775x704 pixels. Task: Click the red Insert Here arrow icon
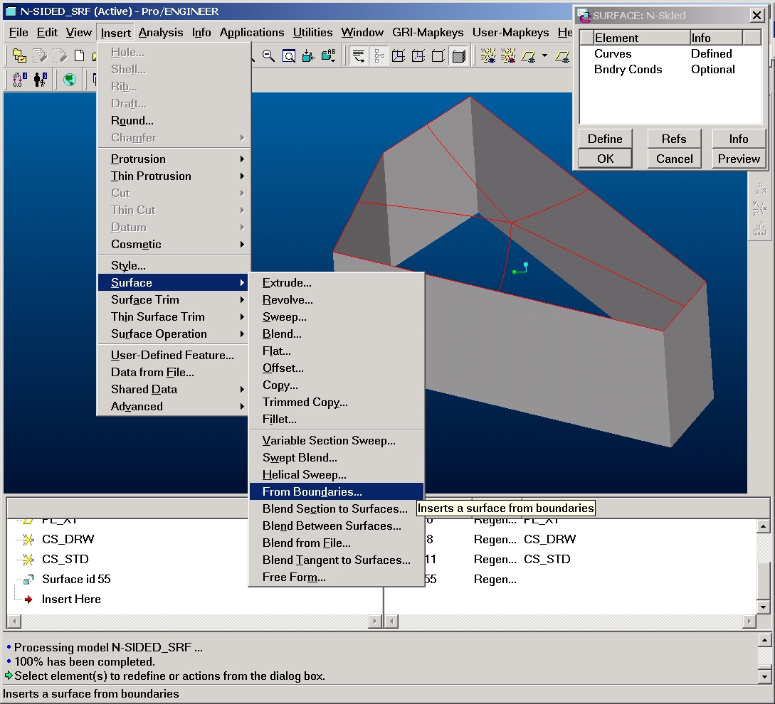(28, 599)
